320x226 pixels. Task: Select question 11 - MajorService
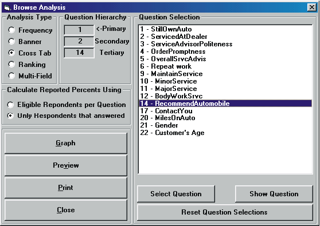click(225, 89)
